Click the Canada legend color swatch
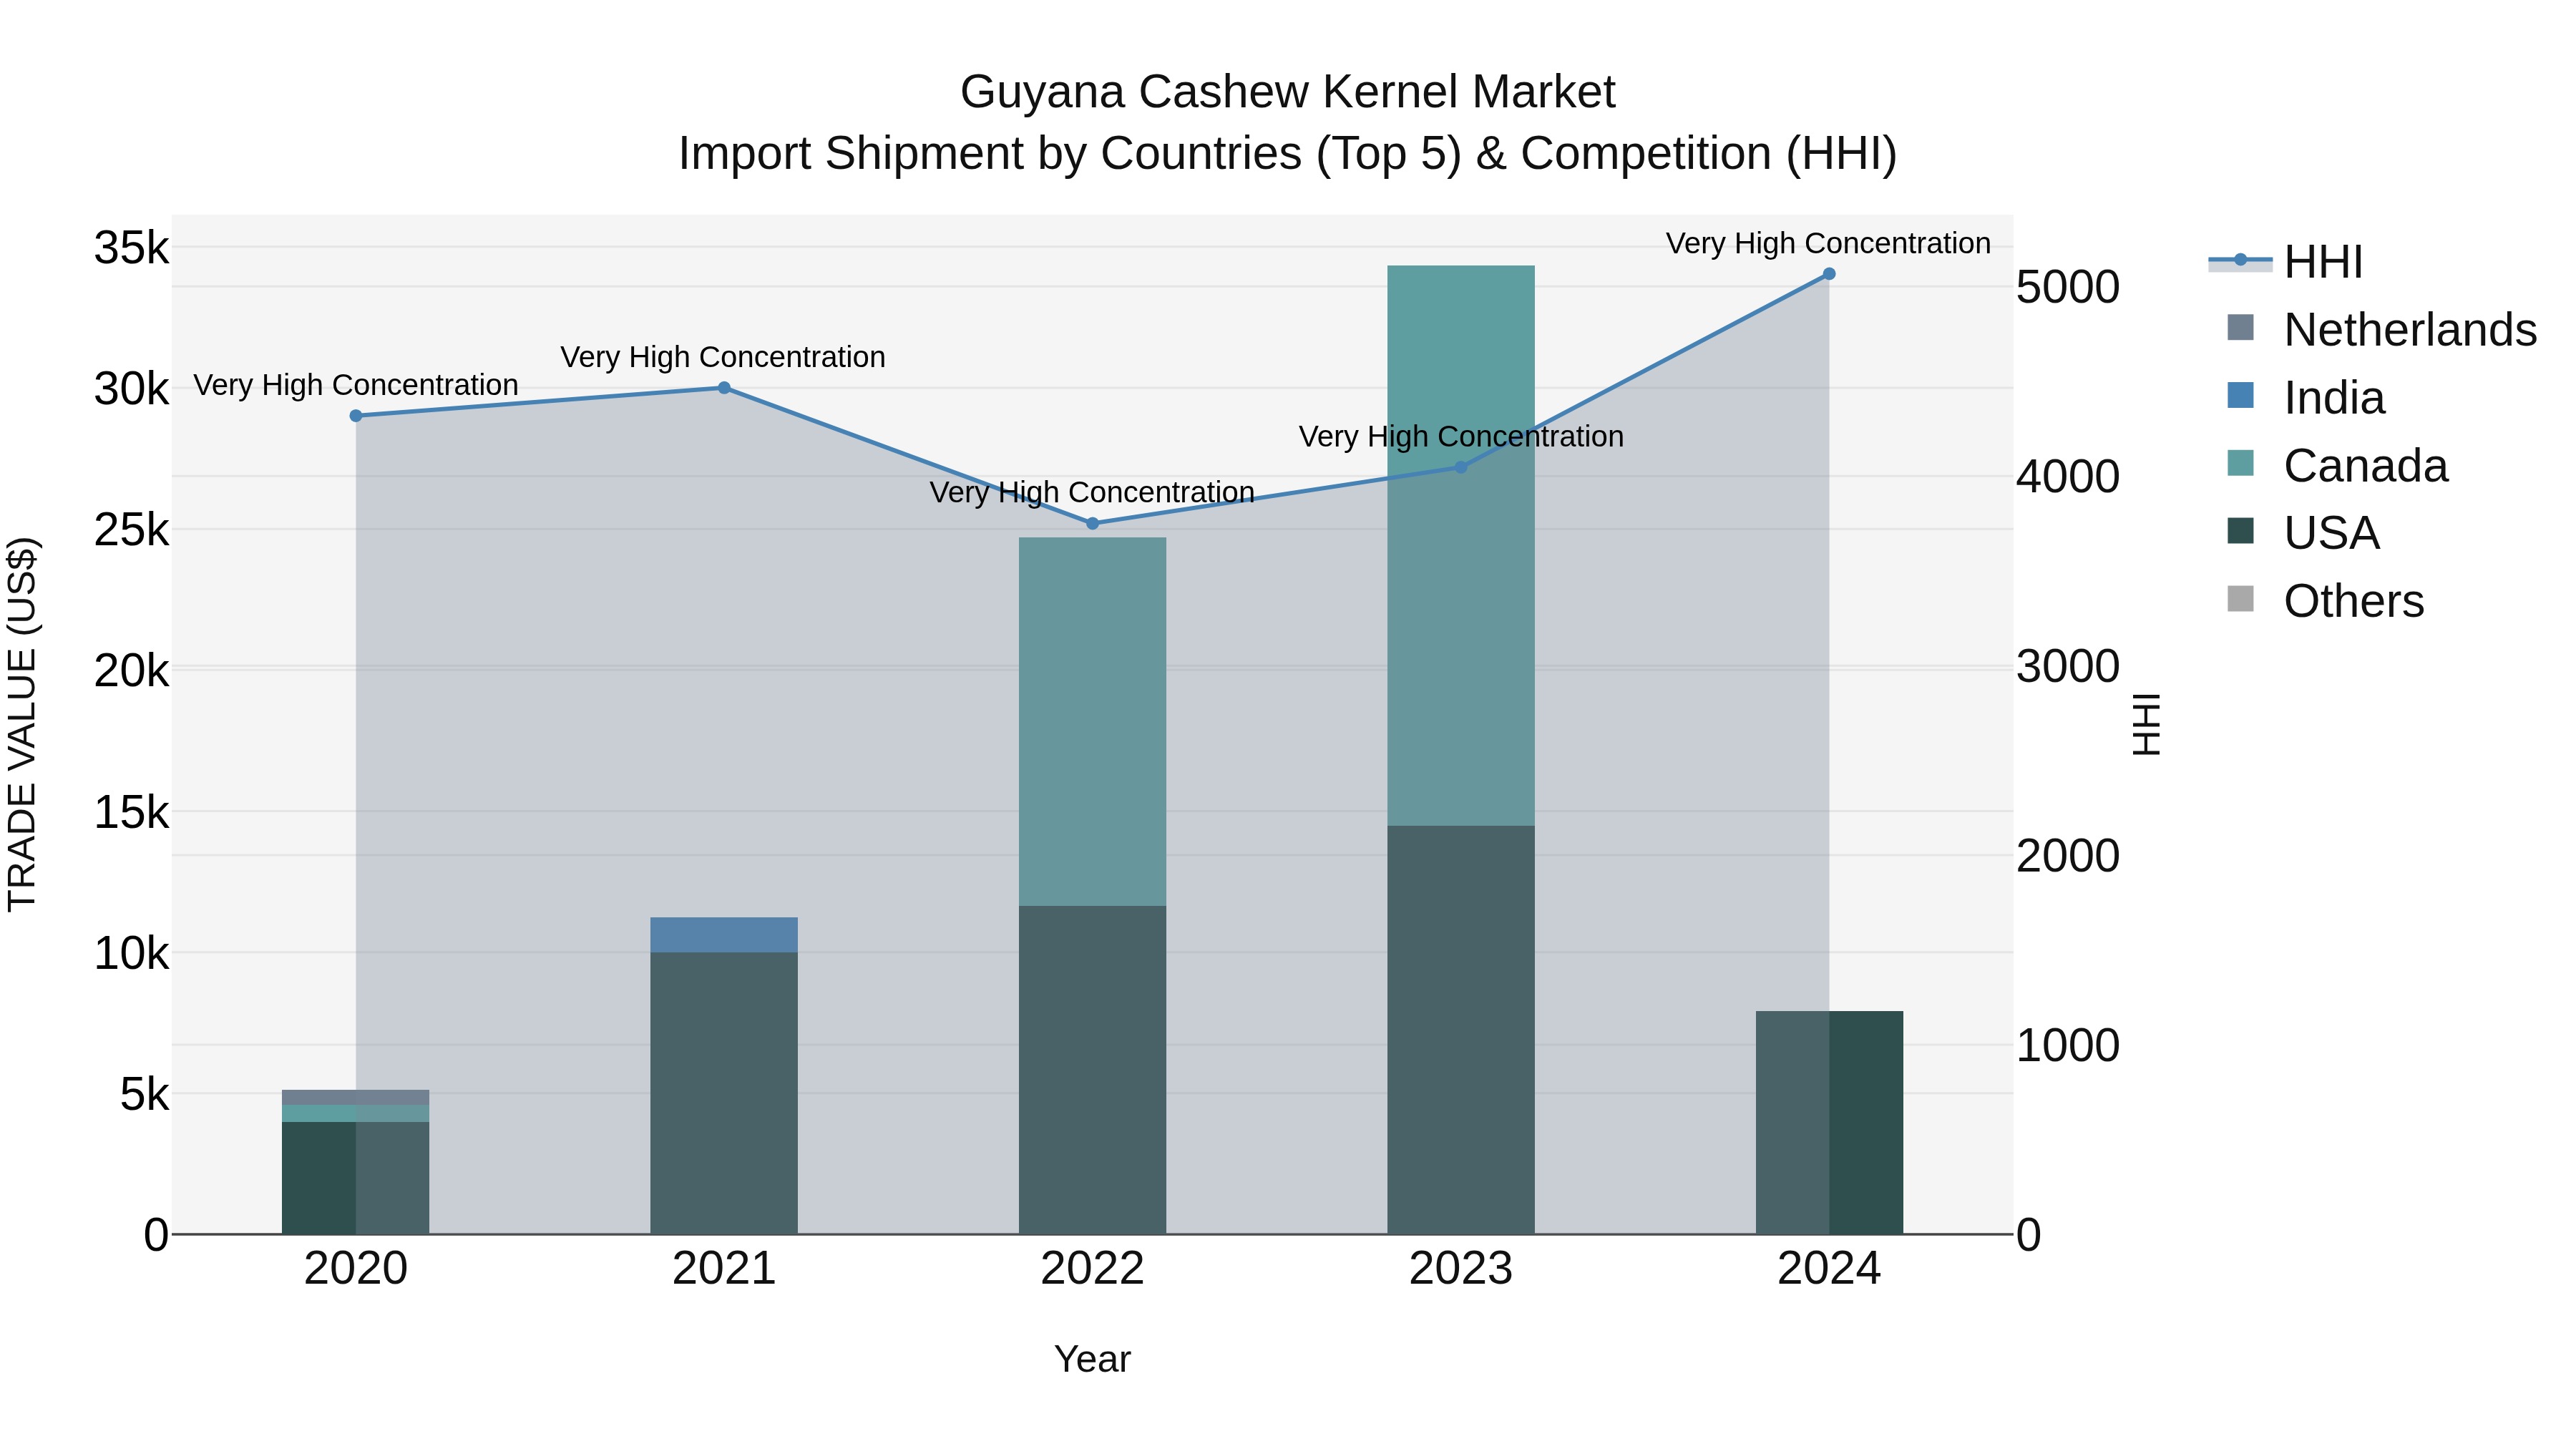The width and height of the screenshot is (2576, 1449). pyautogui.click(x=2241, y=464)
